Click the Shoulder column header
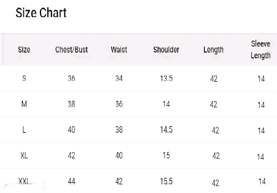Viewport: 277px width, 193px height. (166, 49)
